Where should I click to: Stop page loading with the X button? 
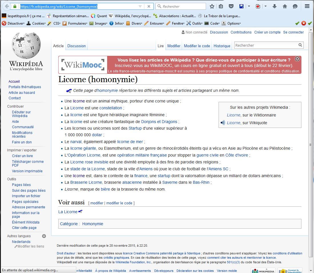tap(149, 6)
